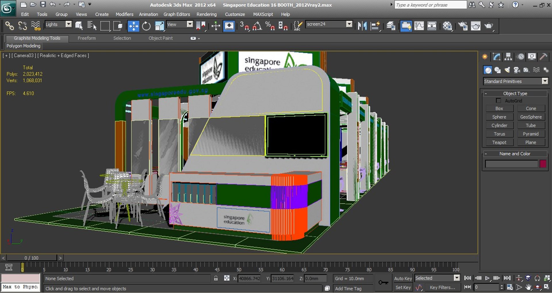This screenshot has width=552, height=293.
Task: Open the Rendering menu
Action: (x=206, y=14)
